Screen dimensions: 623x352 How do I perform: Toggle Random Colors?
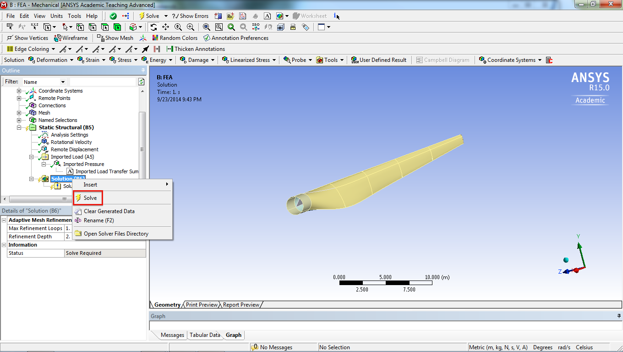pos(175,38)
